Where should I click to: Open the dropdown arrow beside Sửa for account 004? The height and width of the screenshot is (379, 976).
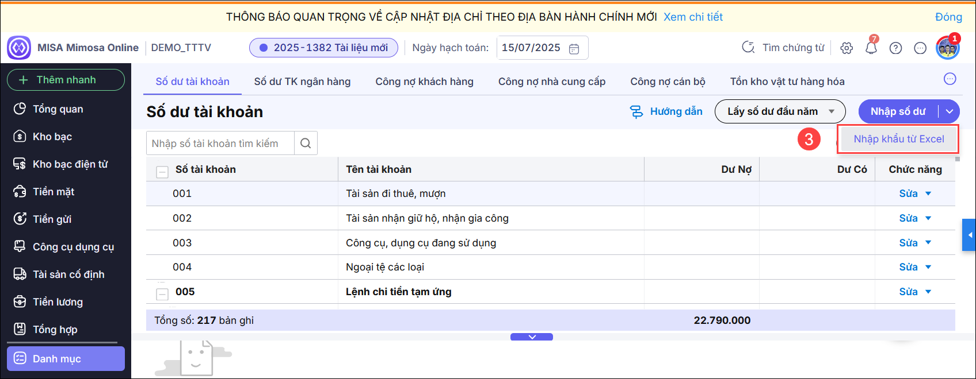[x=928, y=267]
